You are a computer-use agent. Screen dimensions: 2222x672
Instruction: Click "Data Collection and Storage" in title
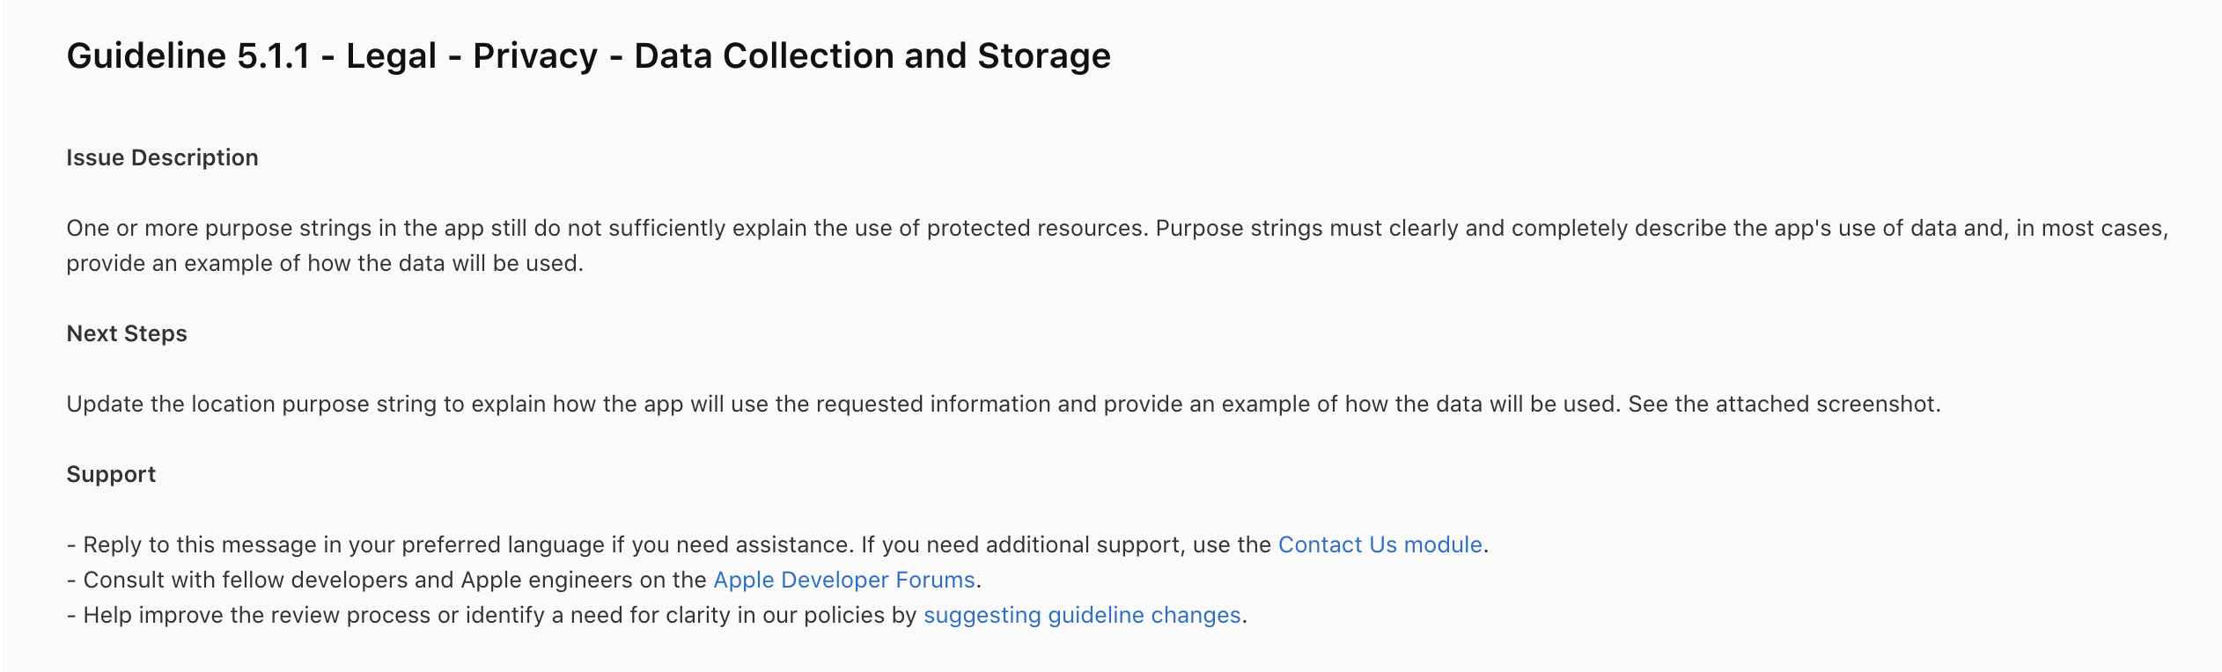(872, 55)
